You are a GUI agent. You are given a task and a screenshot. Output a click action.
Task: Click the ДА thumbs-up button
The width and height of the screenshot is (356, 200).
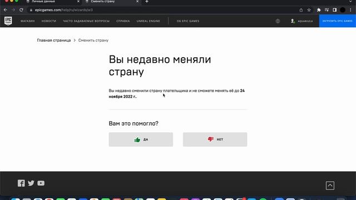pos(141,139)
